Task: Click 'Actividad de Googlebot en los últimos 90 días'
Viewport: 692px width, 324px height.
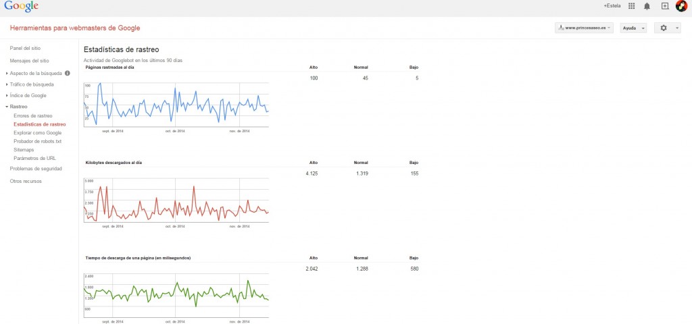Action: pyautogui.click(x=133, y=60)
